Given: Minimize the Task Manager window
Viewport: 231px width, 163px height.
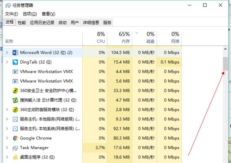Looking at the screenshot, I should coord(189,5).
